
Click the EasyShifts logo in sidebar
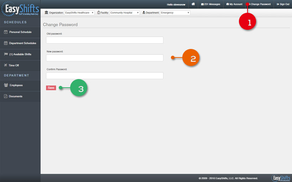coord(20,9)
